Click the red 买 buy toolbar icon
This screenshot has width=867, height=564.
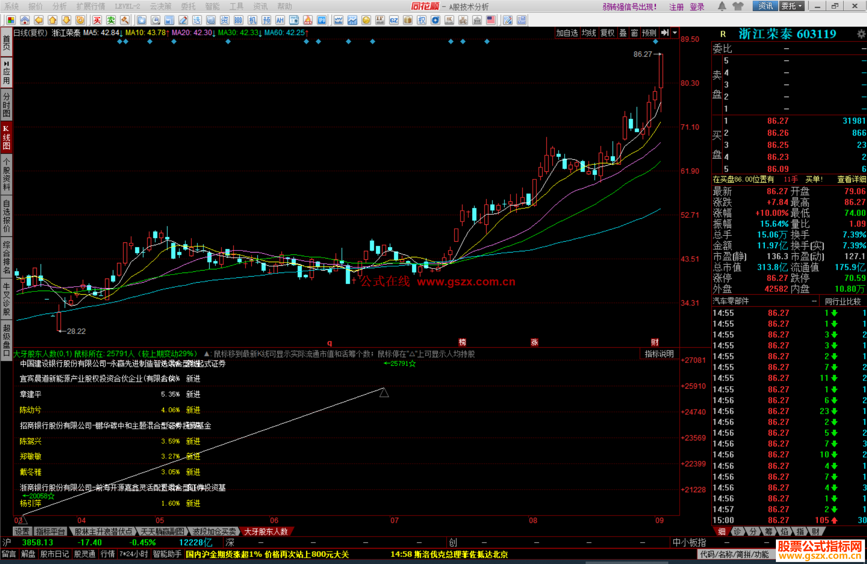[97, 20]
